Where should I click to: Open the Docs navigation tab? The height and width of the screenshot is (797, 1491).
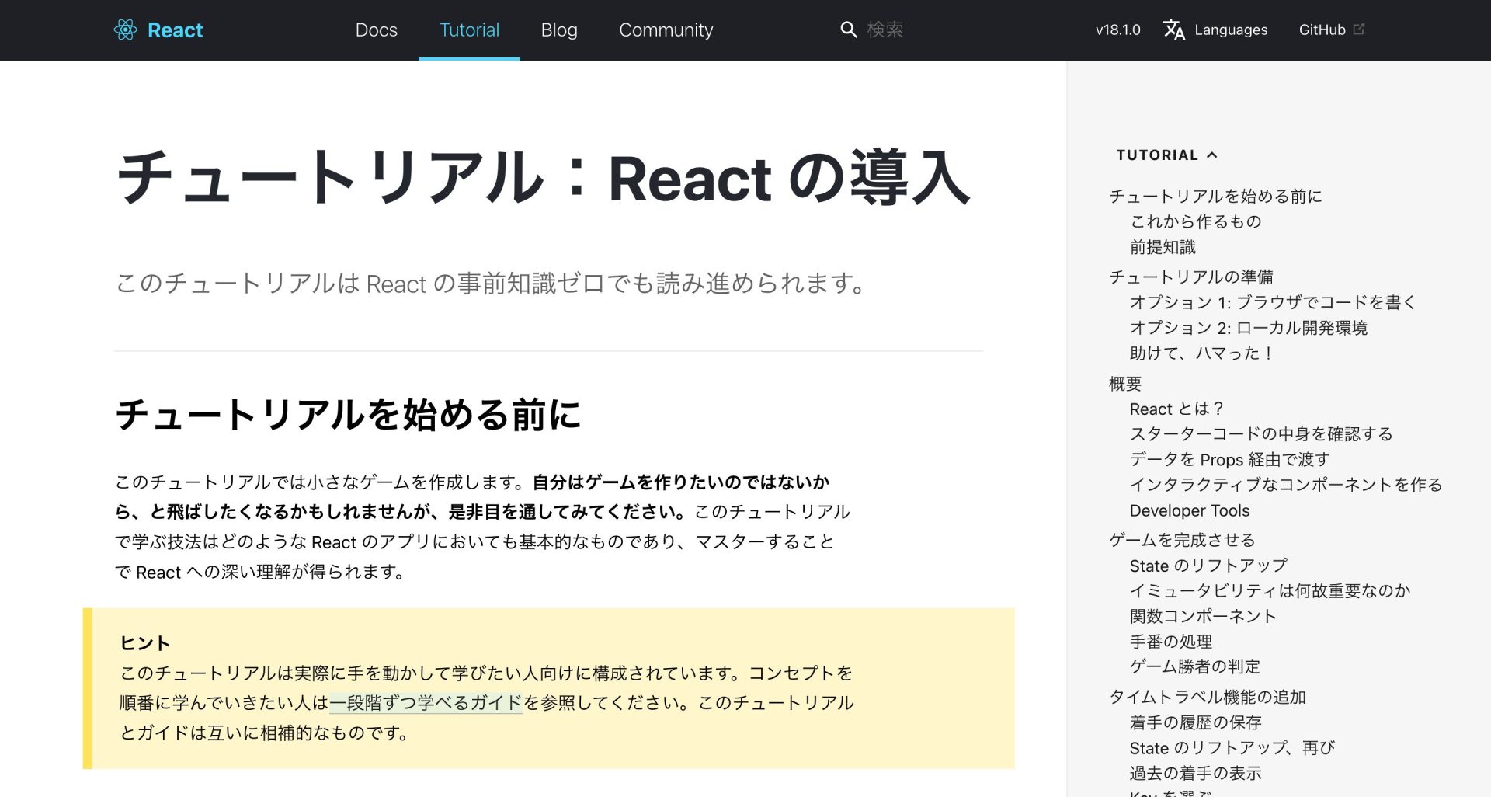[376, 30]
